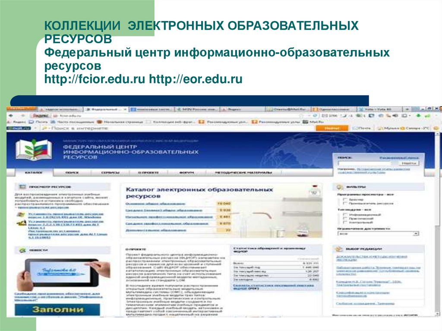
Task: Click the 76 040 resource counter strip
Action: 224,202
